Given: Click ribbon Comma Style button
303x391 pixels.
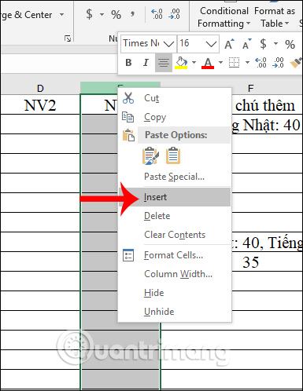Looking at the screenshot, I should [132, 14].
